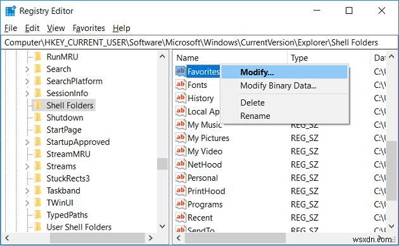Select the StartupApproved key
The image size is (399, 246).
[78, 142]
